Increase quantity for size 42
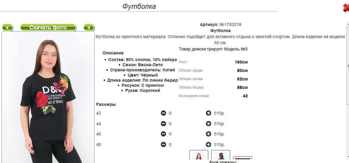 208,113
